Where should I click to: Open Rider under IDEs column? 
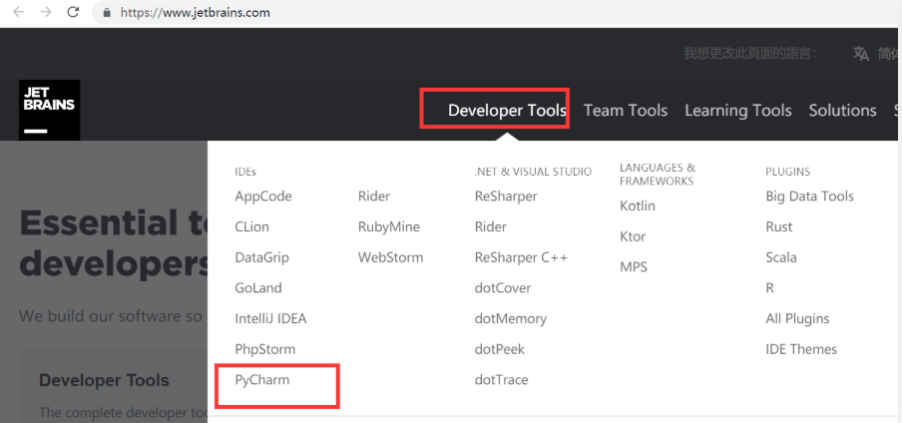coord(374,197)
